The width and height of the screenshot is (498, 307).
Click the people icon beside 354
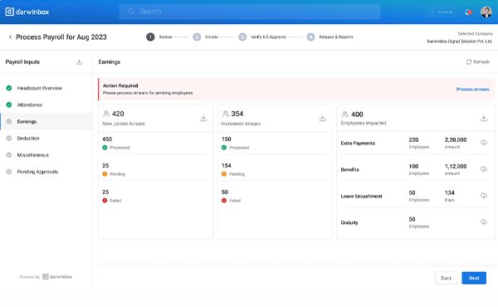coord(226,114)
